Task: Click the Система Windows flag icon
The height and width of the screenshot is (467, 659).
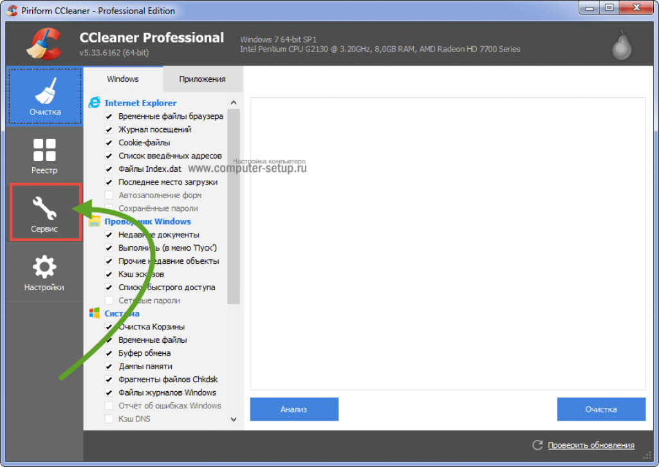Action: (94, 313)
